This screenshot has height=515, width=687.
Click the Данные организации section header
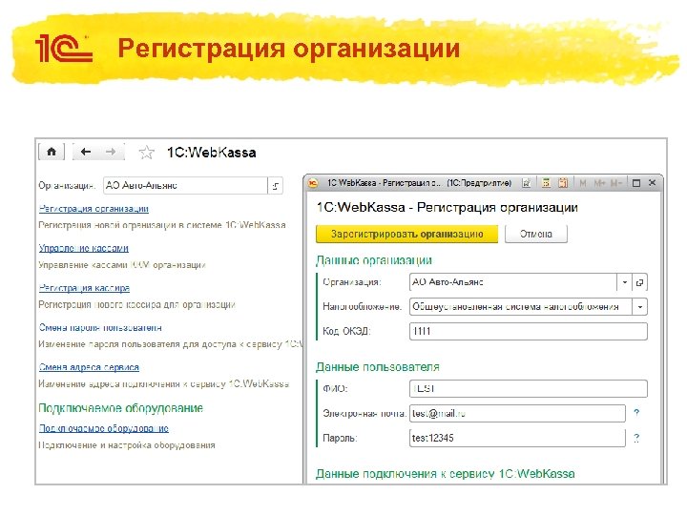374,260
